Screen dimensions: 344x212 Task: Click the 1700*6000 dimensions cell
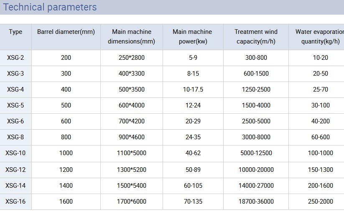[x=133, y=202]
